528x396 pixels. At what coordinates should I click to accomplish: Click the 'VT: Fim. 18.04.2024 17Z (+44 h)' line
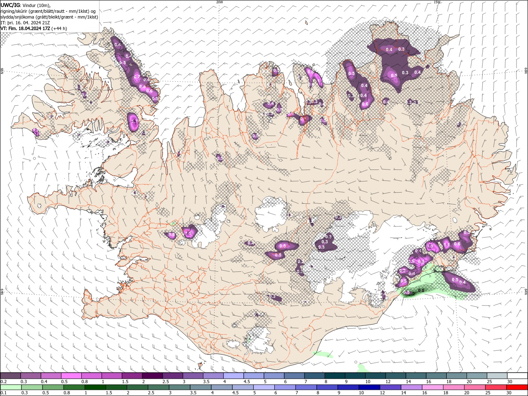pos(33,28)
